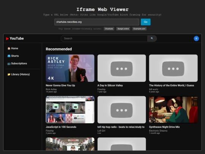Open the Library folder icon
Image resolution: width=205 pixels, height=154 pixels.
click(x=9, y=75)
